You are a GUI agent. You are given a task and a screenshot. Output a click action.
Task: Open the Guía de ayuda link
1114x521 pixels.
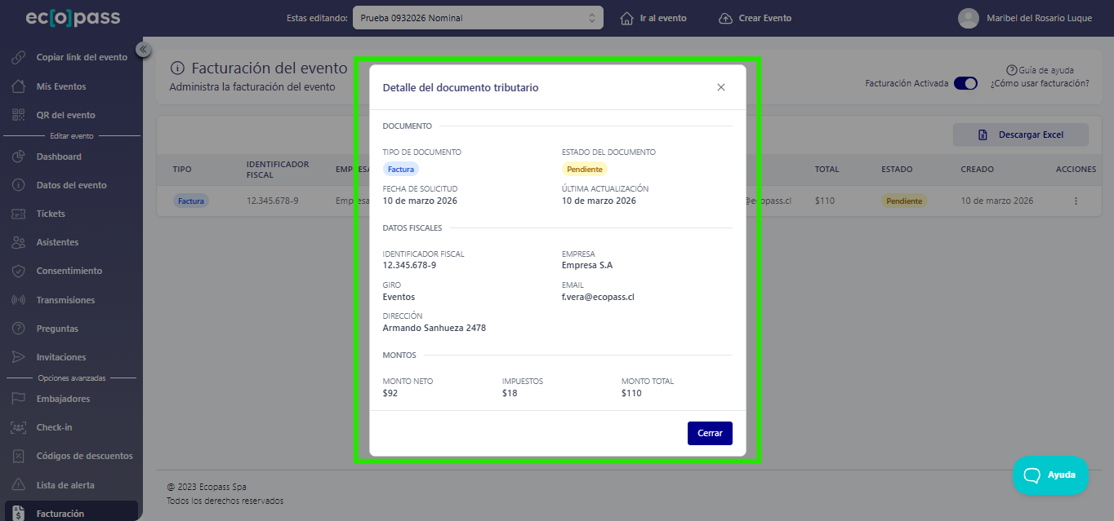1040,70
